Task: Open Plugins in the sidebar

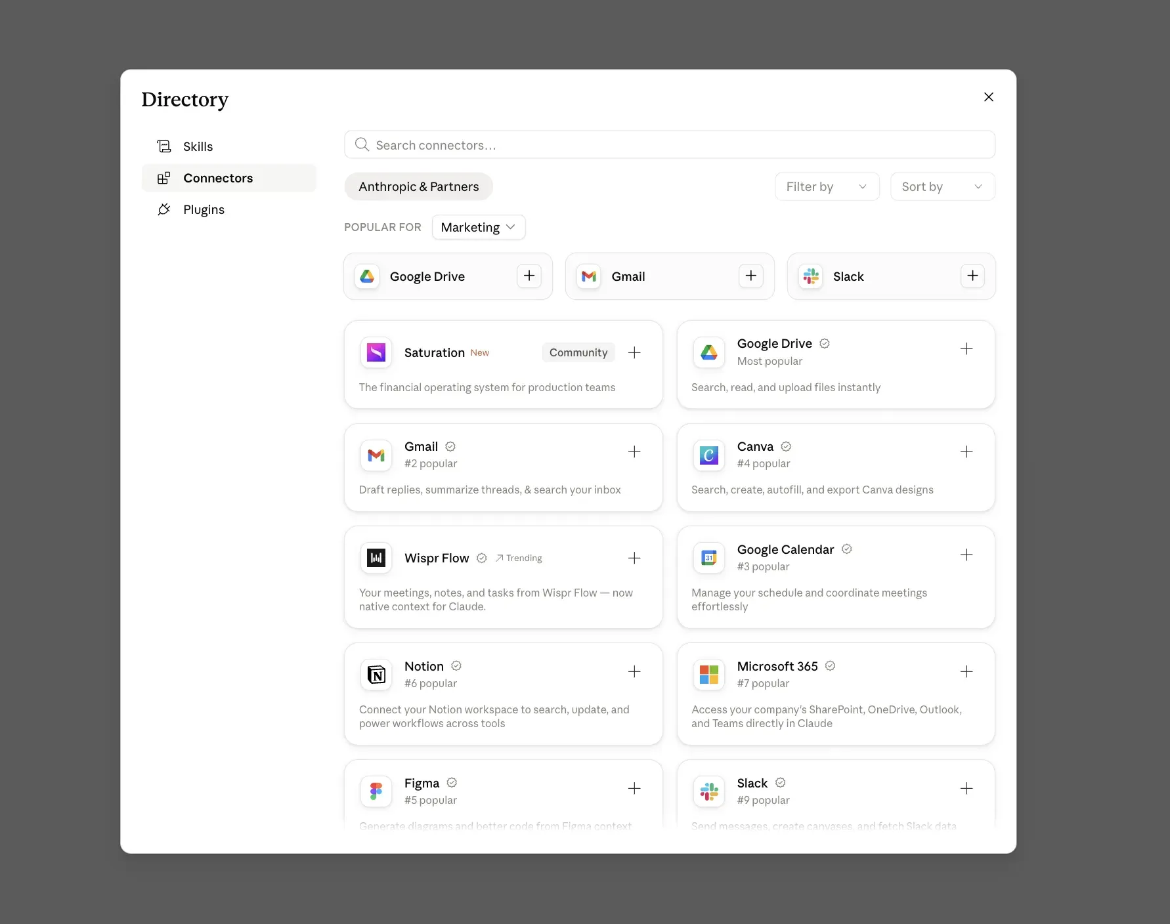Action: 228,209
